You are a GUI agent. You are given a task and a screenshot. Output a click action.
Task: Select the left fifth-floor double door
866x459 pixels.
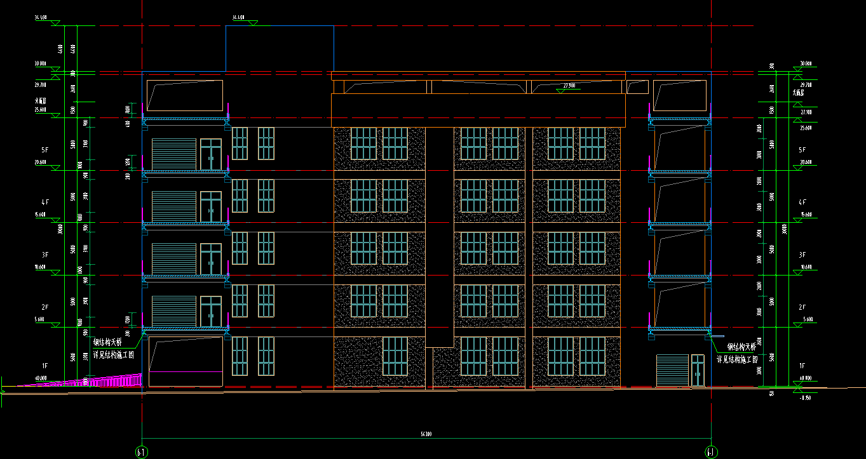click(x=211, y=154)
